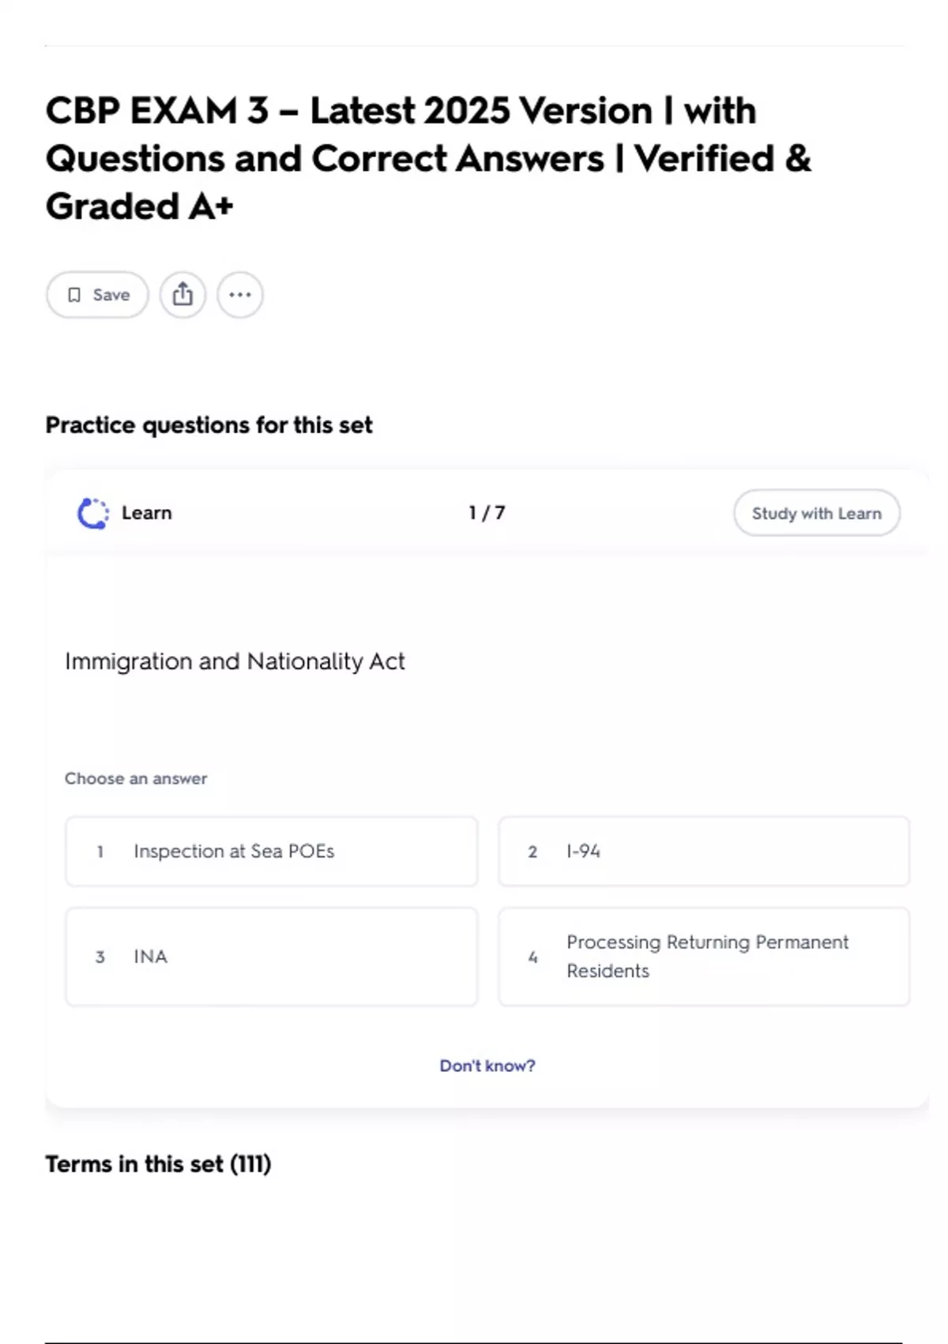Click the 1 / 7 question counter

[x=487, y=513]
